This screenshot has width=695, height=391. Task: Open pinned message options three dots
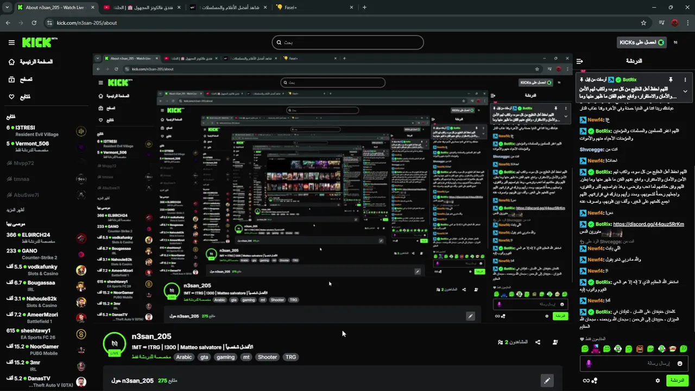click(x=685, y=80)
